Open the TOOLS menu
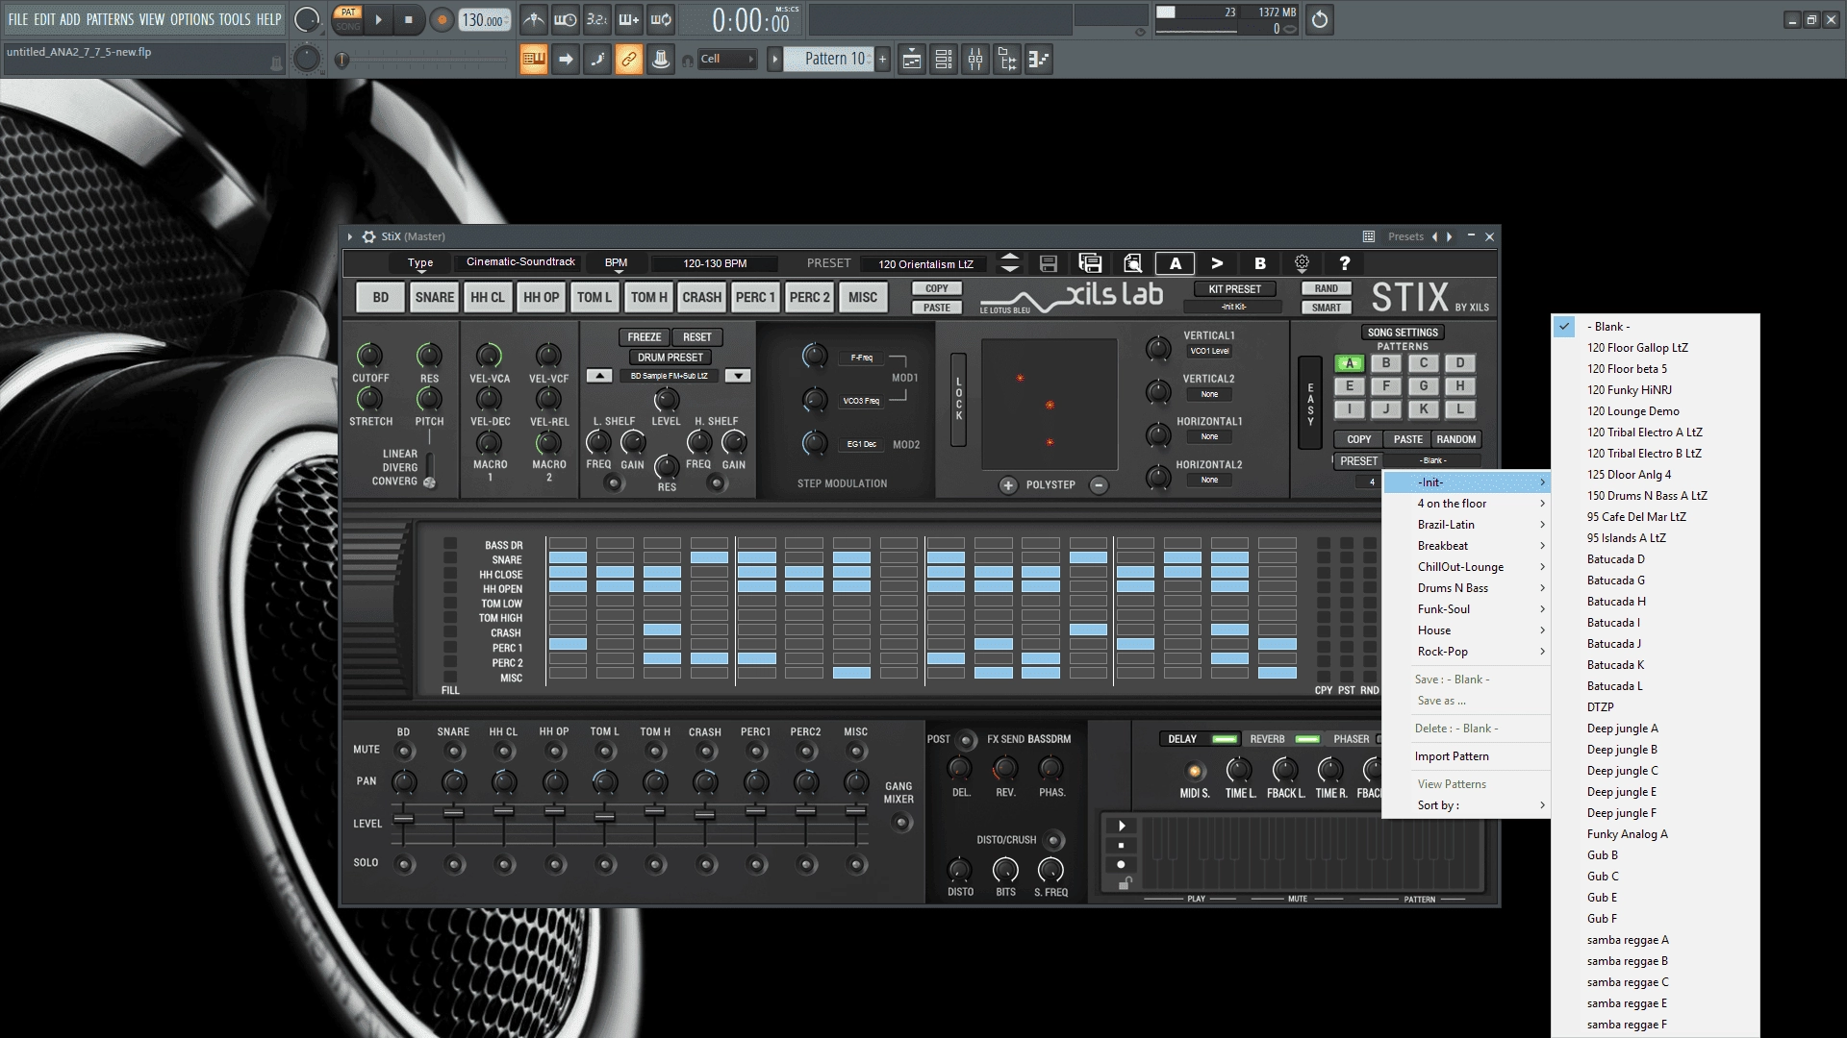Screen dimensions: 1847x1038 pyautogui.click(x=235, y=19)
